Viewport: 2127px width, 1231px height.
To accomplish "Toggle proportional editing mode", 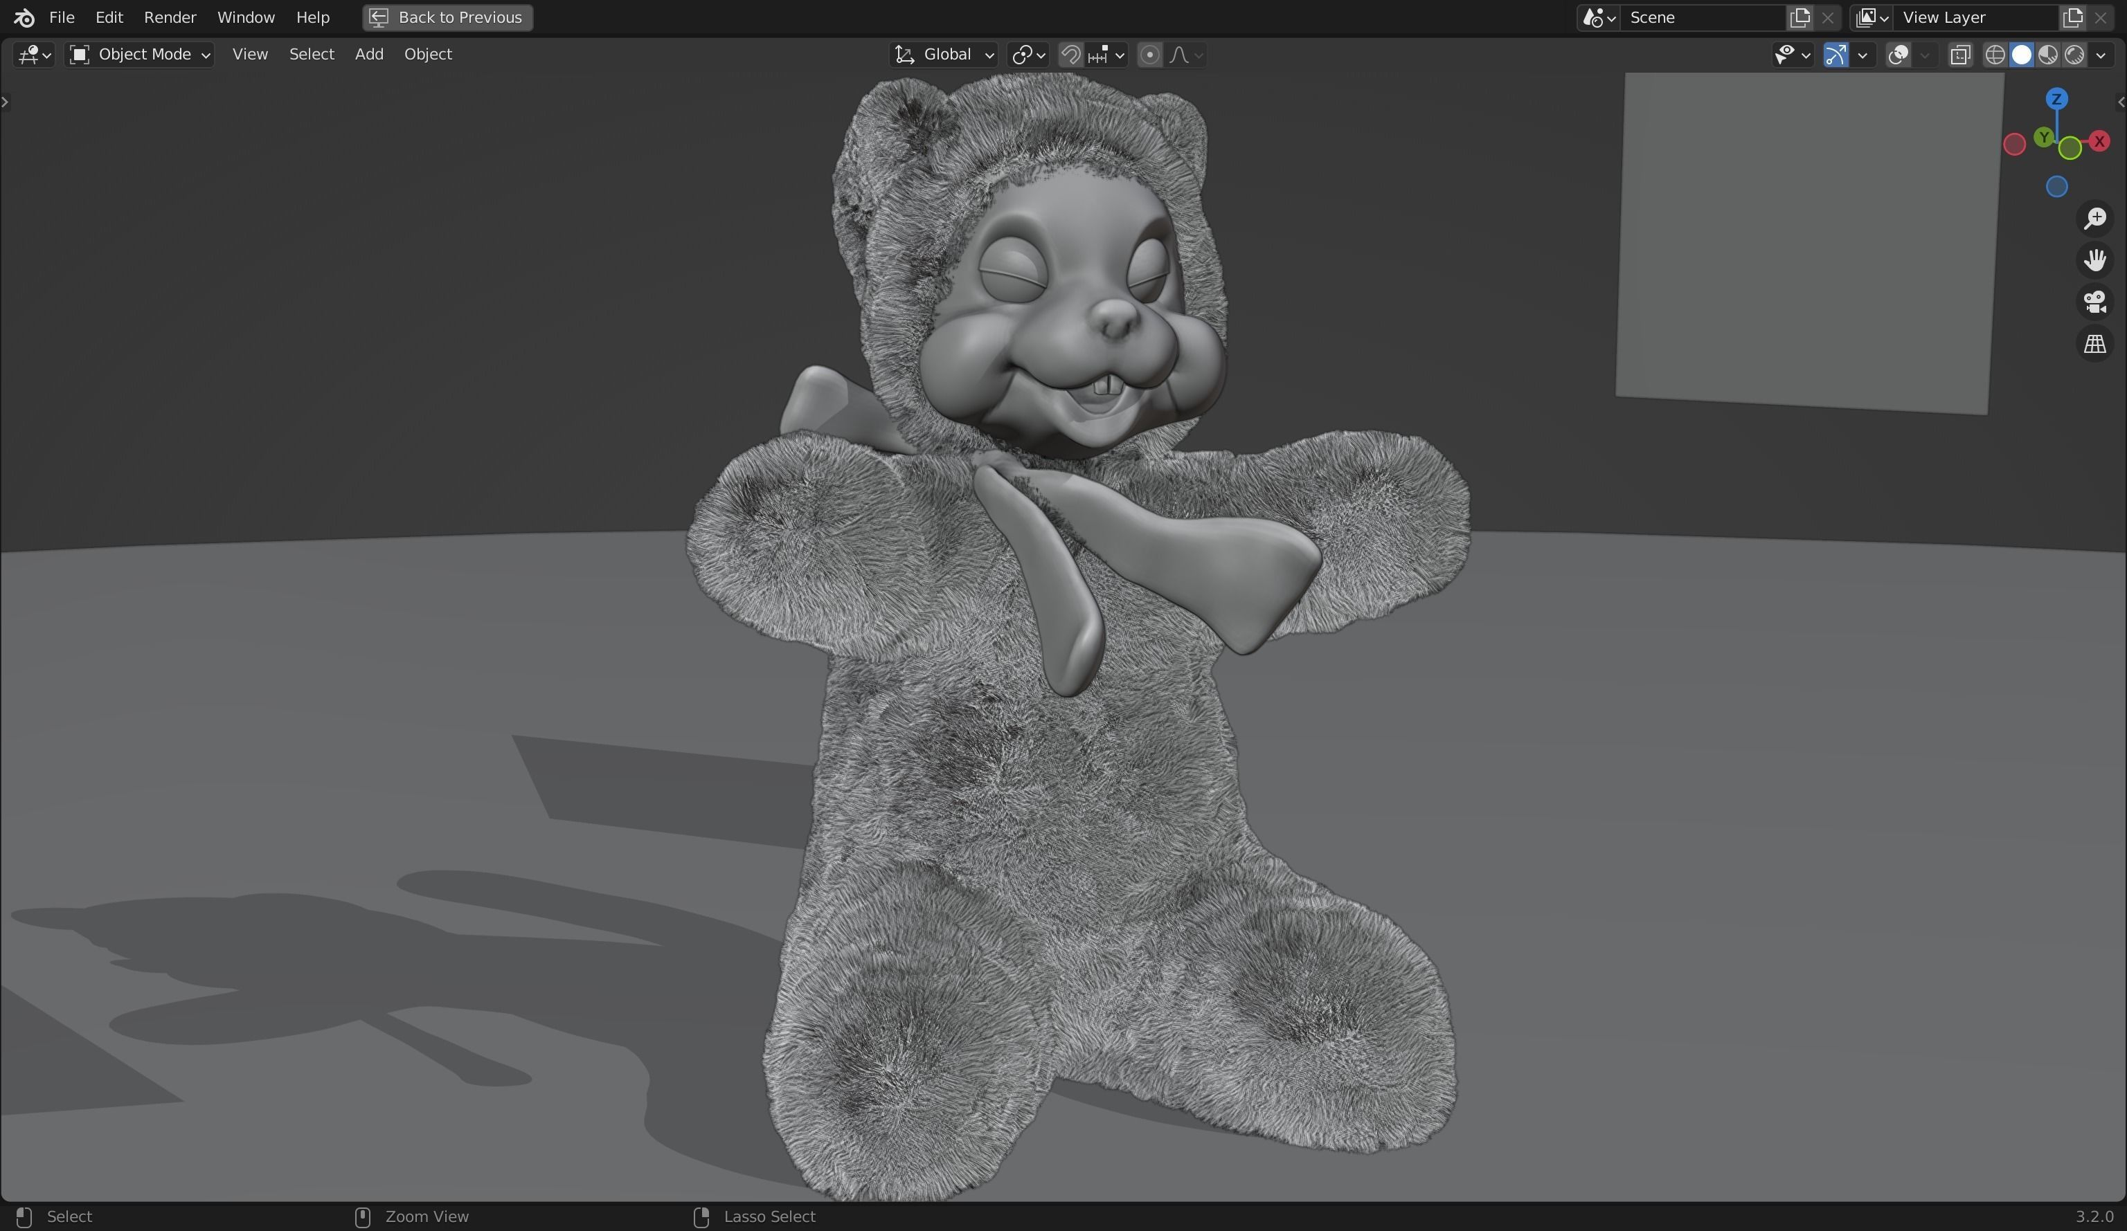I will (x=1149, y=55).
